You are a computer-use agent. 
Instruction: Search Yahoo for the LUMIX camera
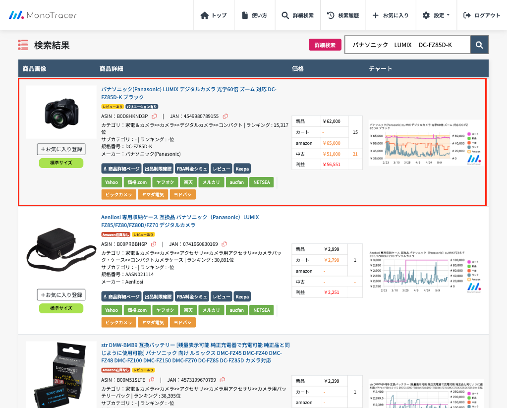(112, 182)
